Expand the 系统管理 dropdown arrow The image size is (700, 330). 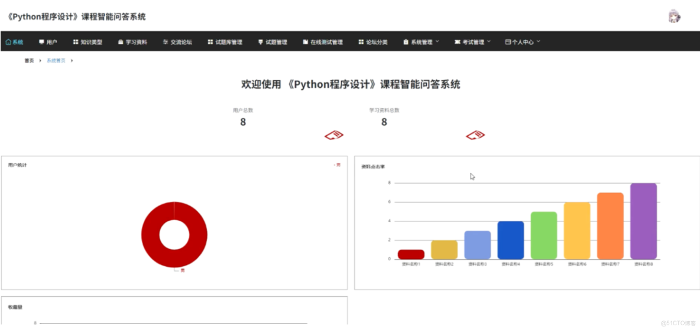pos(437,42)
